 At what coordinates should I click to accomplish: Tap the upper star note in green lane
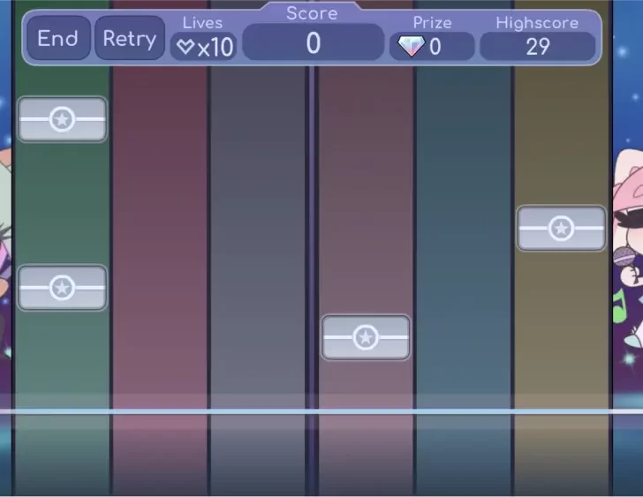coord(62,119)
